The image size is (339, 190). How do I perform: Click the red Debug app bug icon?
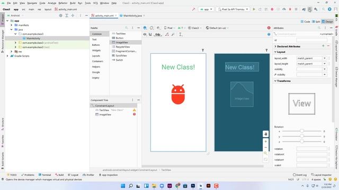coord(272,9)
